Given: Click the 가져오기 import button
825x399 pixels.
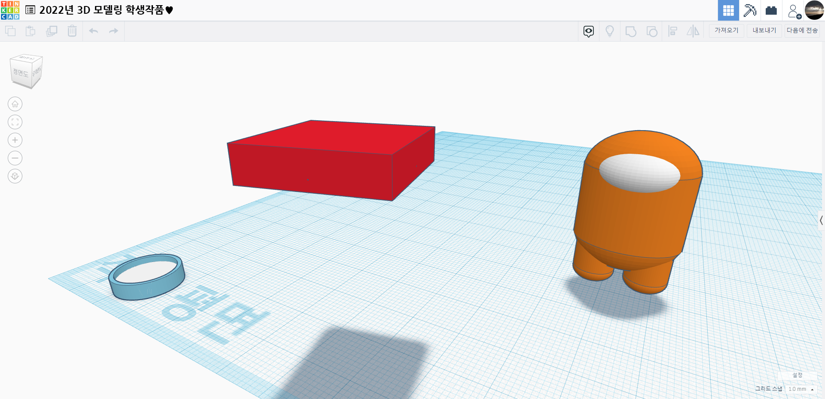Looking at the screenshot, I should 727,30.
